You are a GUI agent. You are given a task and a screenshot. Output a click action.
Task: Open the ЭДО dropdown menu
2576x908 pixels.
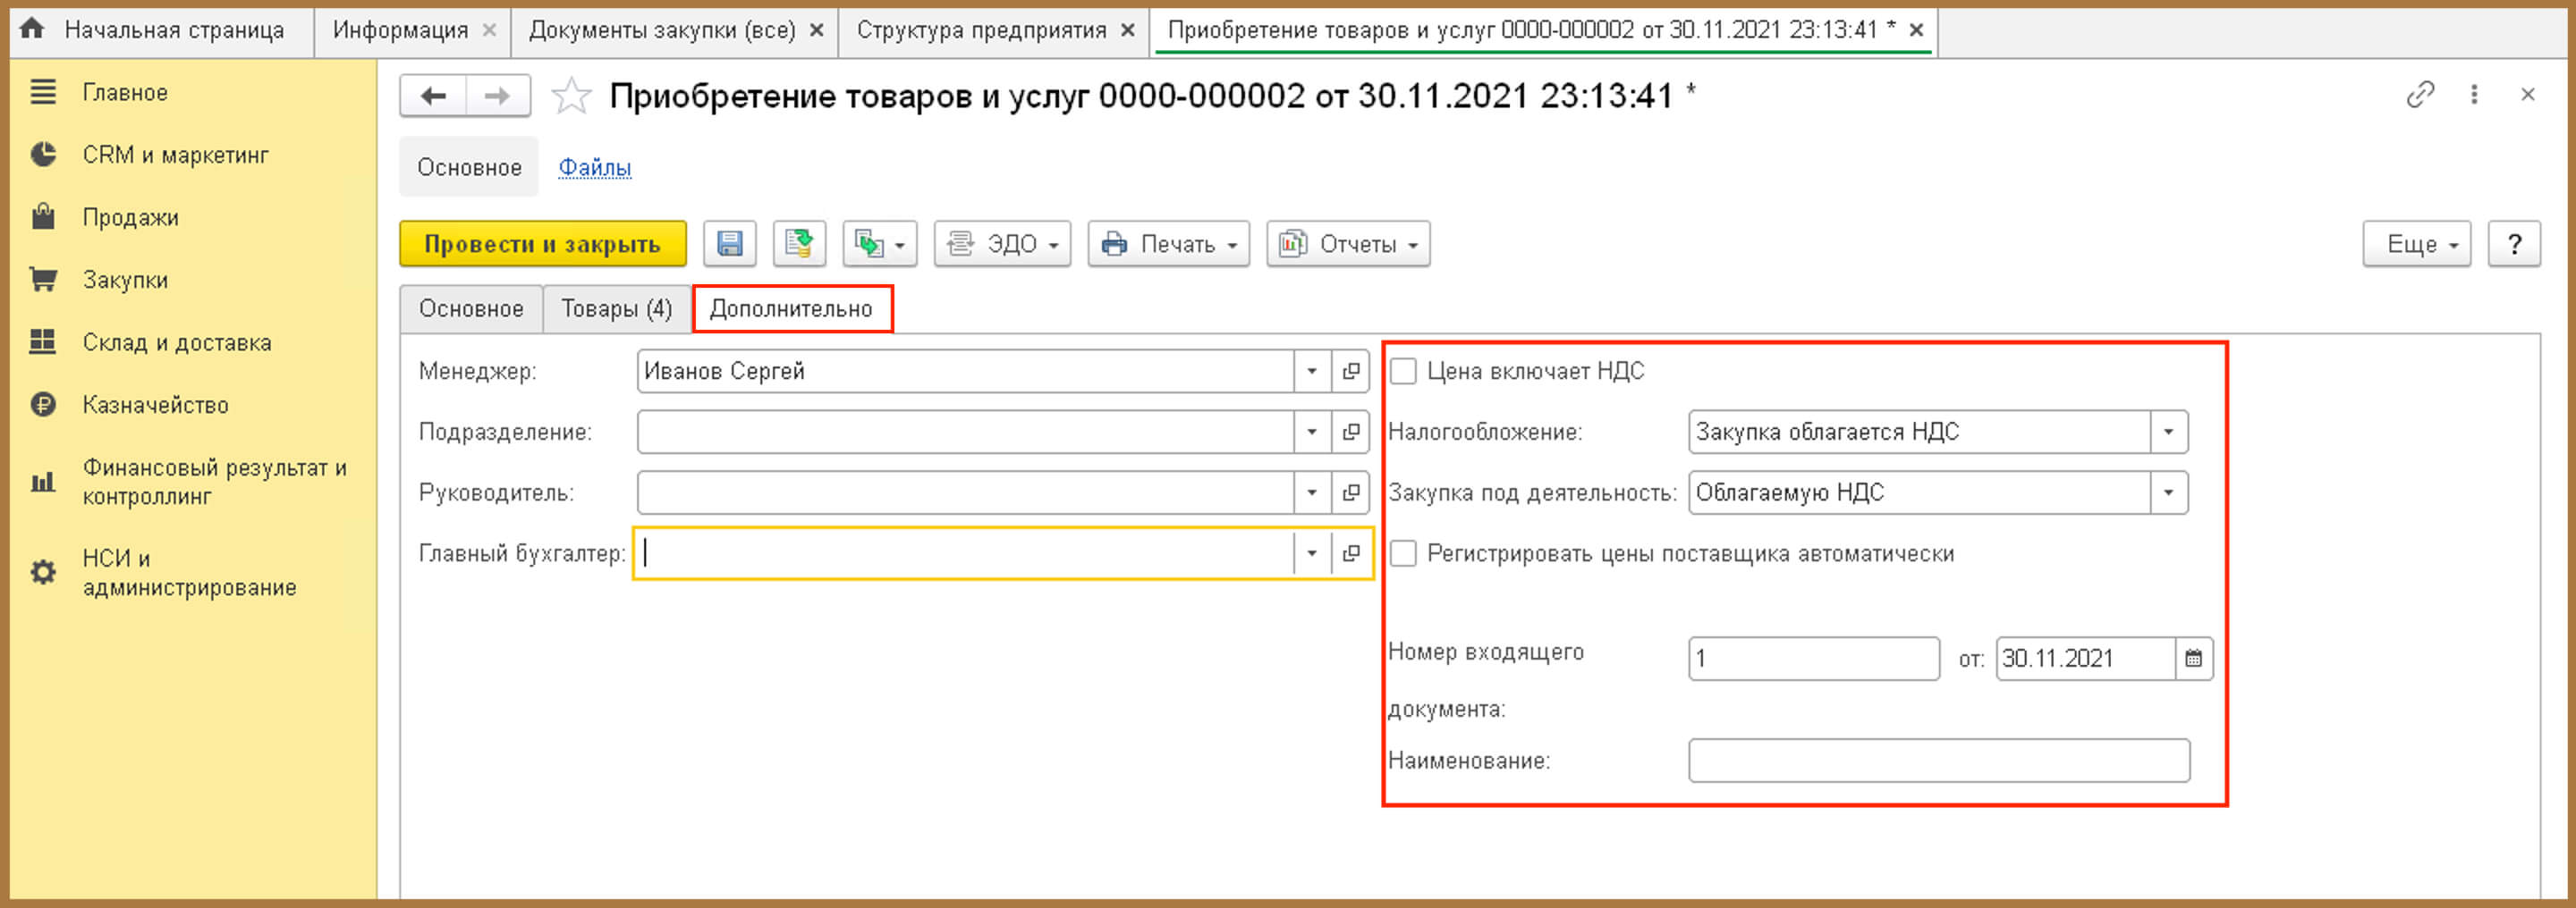tap(1002, 244)
